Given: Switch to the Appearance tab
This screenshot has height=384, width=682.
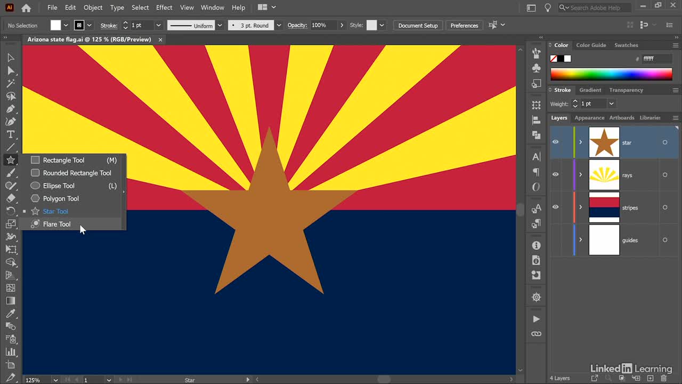Looking at the screenshot, I should point(589,118).
